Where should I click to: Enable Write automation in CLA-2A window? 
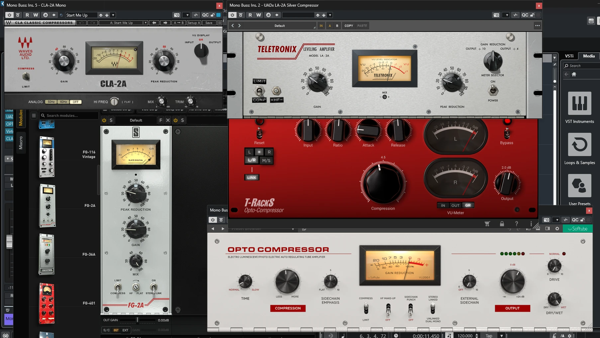click(x=36, y=15)
